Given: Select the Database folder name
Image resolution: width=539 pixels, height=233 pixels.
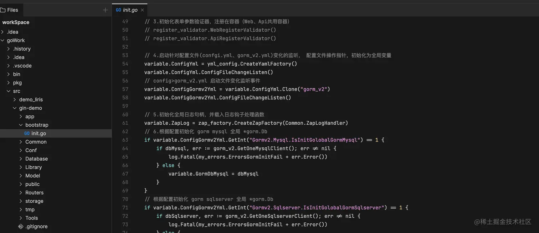Looking at the screenshot, I should (x=36, y=159).
